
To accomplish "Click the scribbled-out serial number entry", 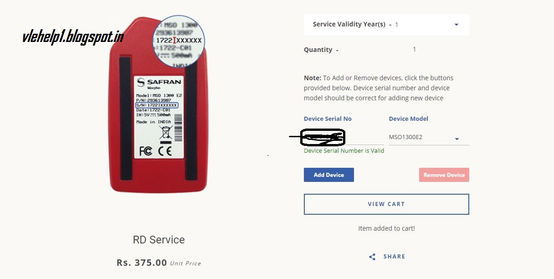I will pyautogui.click(x=323, y=137).
